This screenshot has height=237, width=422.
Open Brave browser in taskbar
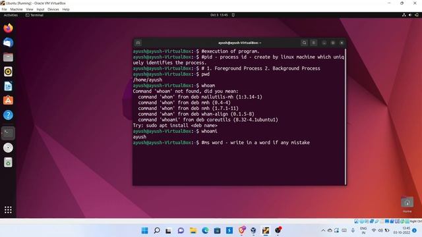pyautogui.click(x=242, y=230)
